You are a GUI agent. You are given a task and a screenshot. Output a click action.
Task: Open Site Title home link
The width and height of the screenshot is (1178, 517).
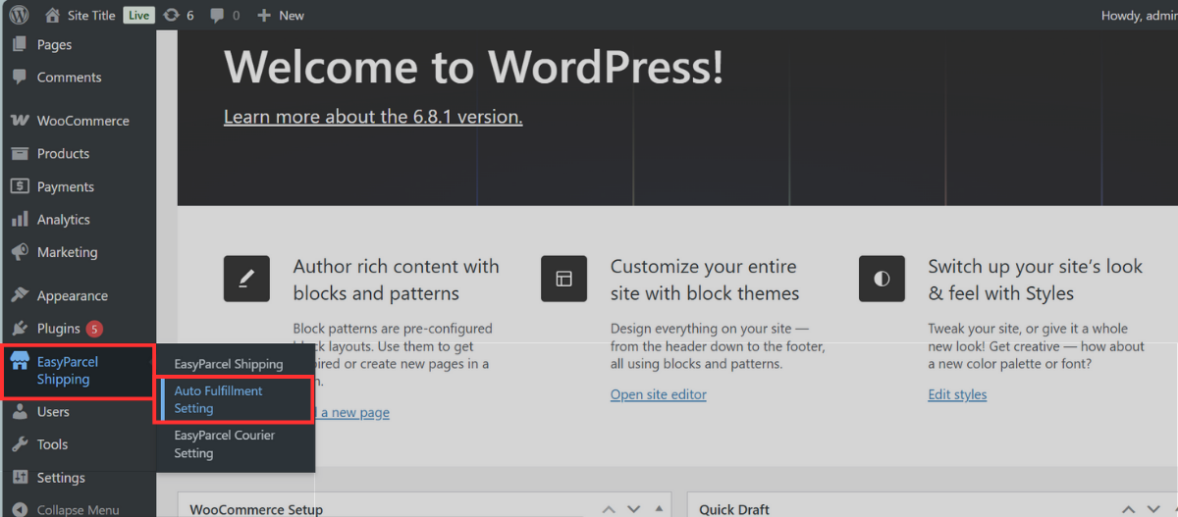pos(80,15)
